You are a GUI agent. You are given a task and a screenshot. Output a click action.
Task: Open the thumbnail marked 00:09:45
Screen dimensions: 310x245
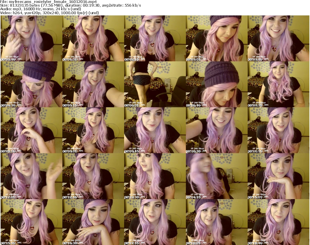(155, 130)
